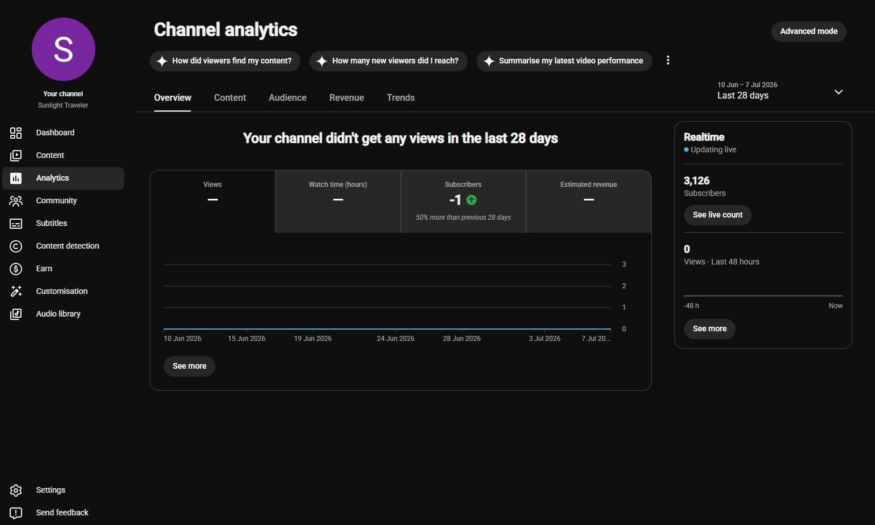875x525 pixels.
Task: Open Content detection in sidebar
Action: click(x=63, y=246)
